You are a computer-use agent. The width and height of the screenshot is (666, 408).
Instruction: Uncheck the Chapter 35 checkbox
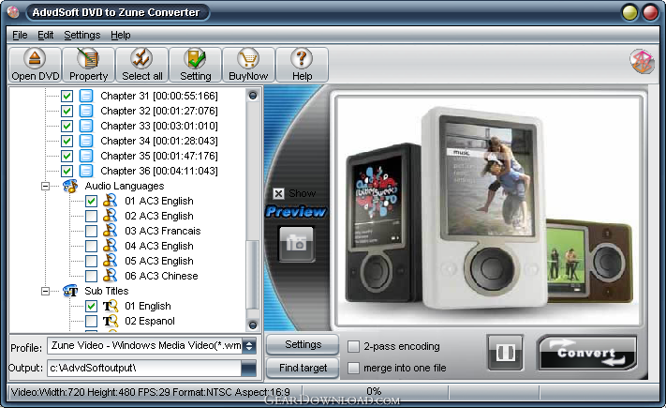click(67, 156)
